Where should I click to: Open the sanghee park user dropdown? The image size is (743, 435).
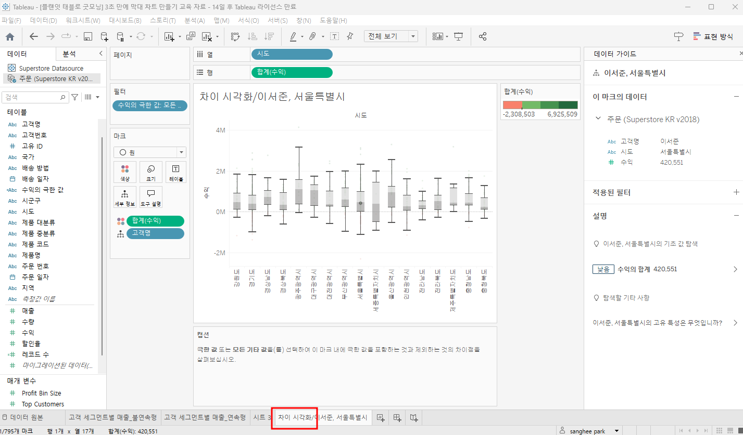[590, 431]
